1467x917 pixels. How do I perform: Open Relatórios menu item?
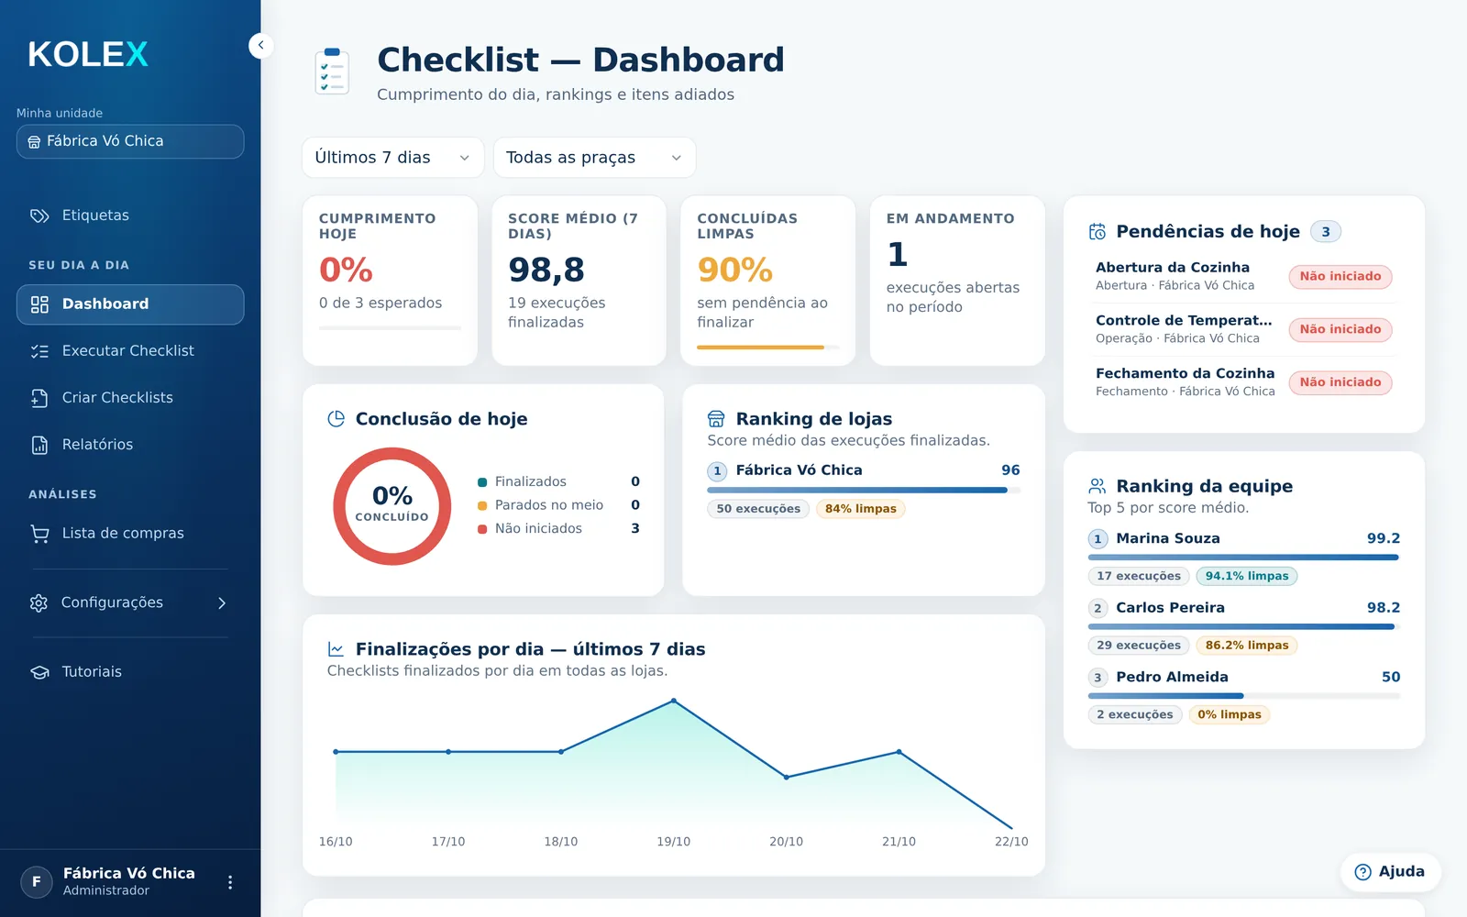tap(130, 445)
